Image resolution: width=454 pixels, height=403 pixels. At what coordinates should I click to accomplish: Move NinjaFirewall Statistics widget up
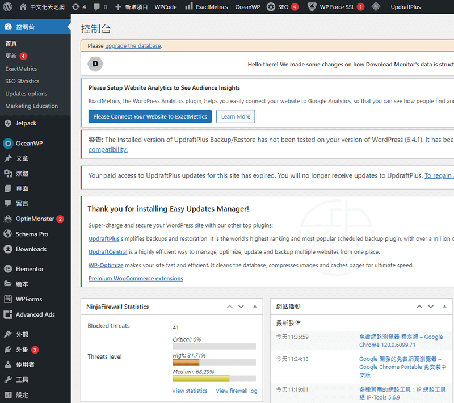click(230, 307)
